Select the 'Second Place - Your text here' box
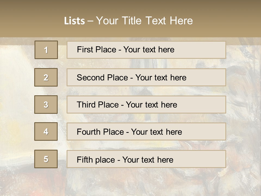Screen dimensions: 261x196 tap(146, 77)
